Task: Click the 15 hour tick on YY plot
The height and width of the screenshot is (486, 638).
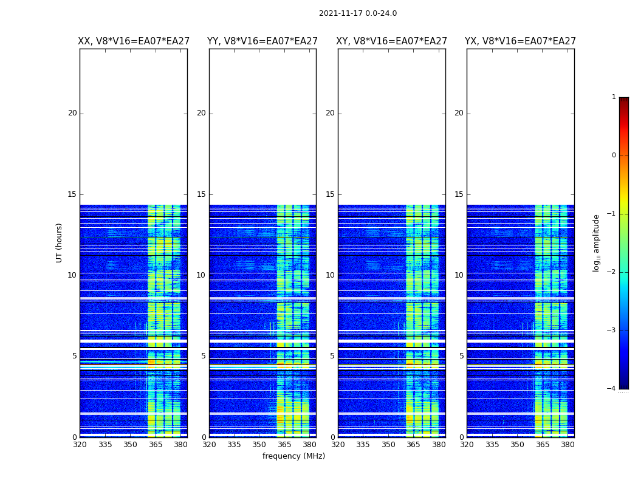Action: point(201,194)
